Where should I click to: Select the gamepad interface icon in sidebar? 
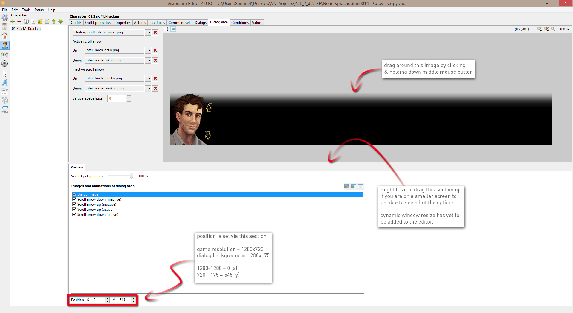pos(5,55)
